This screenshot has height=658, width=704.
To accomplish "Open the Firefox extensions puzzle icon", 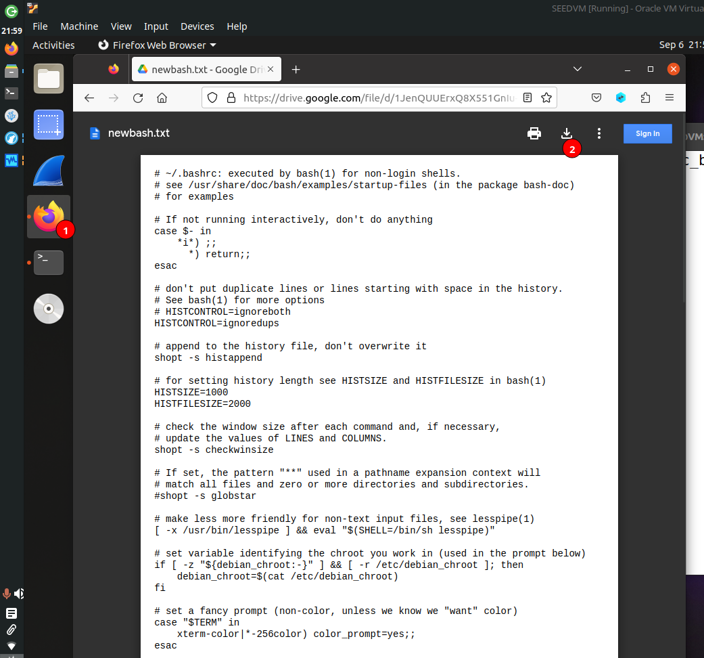I will coord(645,97).
